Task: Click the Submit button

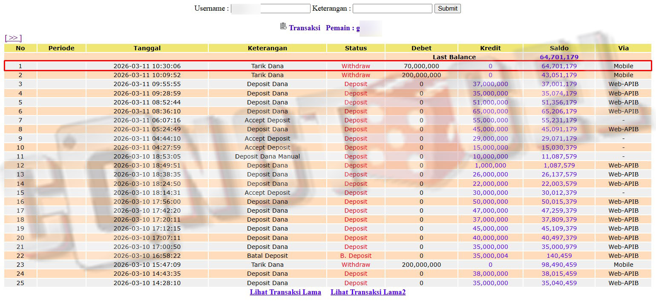Action: (x=447, y=9)
